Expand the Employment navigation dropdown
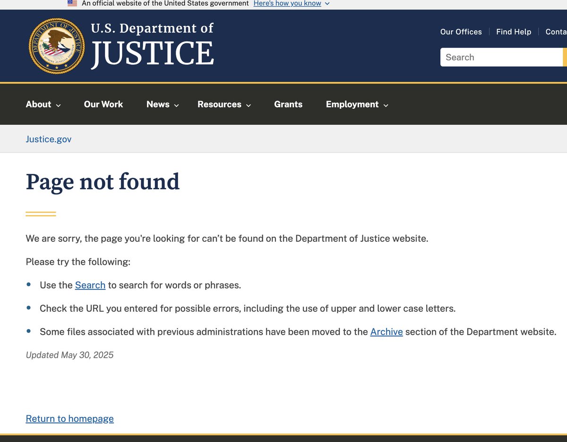567x442 pixels. 357,104
